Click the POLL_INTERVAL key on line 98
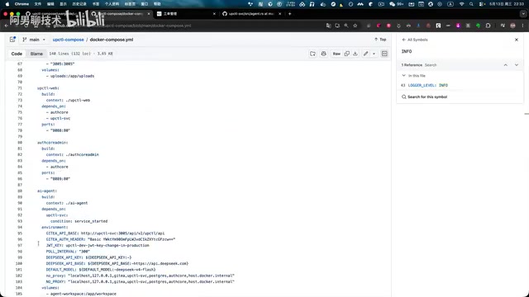529x297 pixels. pos(60,251)
